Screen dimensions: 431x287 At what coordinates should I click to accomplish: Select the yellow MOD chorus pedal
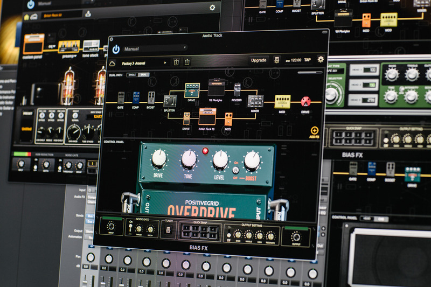[x=282, y=102]
